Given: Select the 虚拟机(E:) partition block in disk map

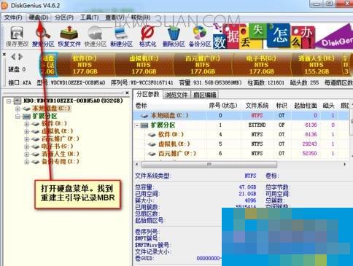Looking at the screenshot, I should 144,65.
